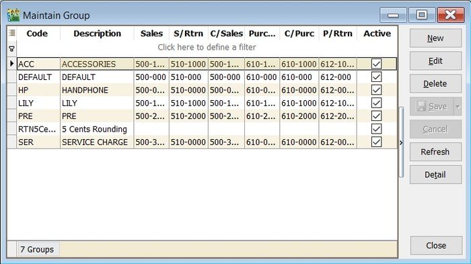
Task: Click the New button
Action: click(x=435, y=38)
